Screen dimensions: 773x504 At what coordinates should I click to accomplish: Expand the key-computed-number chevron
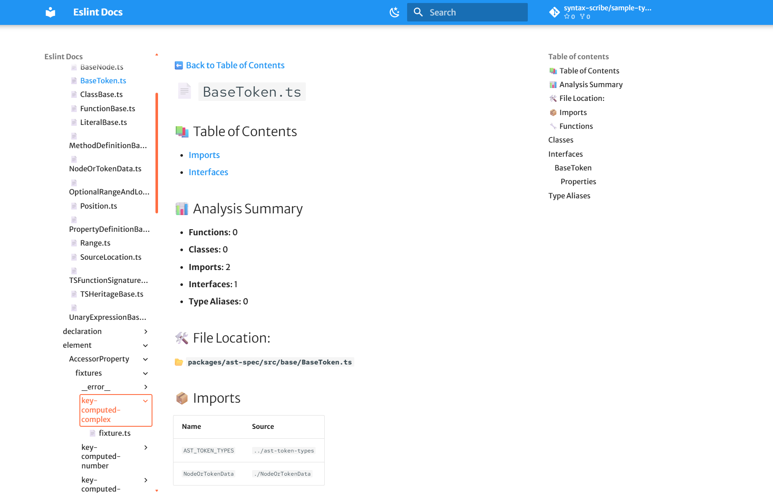(x=146, y=447)
